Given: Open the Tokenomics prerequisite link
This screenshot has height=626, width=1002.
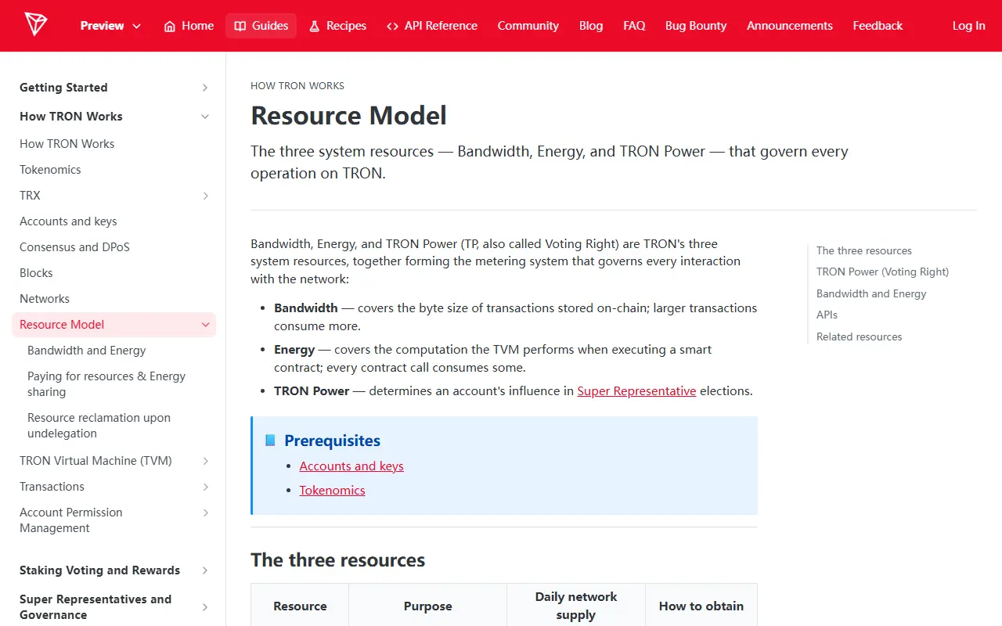Looking at the screenshot, I should click(332, 490).
